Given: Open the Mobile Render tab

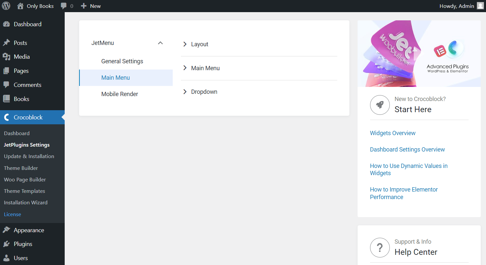Looking at the screenshot, I should point(126,94).
